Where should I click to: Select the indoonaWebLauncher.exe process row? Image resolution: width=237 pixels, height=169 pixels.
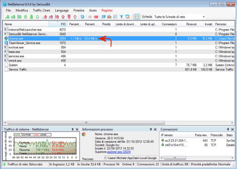[x=119, y=30]
